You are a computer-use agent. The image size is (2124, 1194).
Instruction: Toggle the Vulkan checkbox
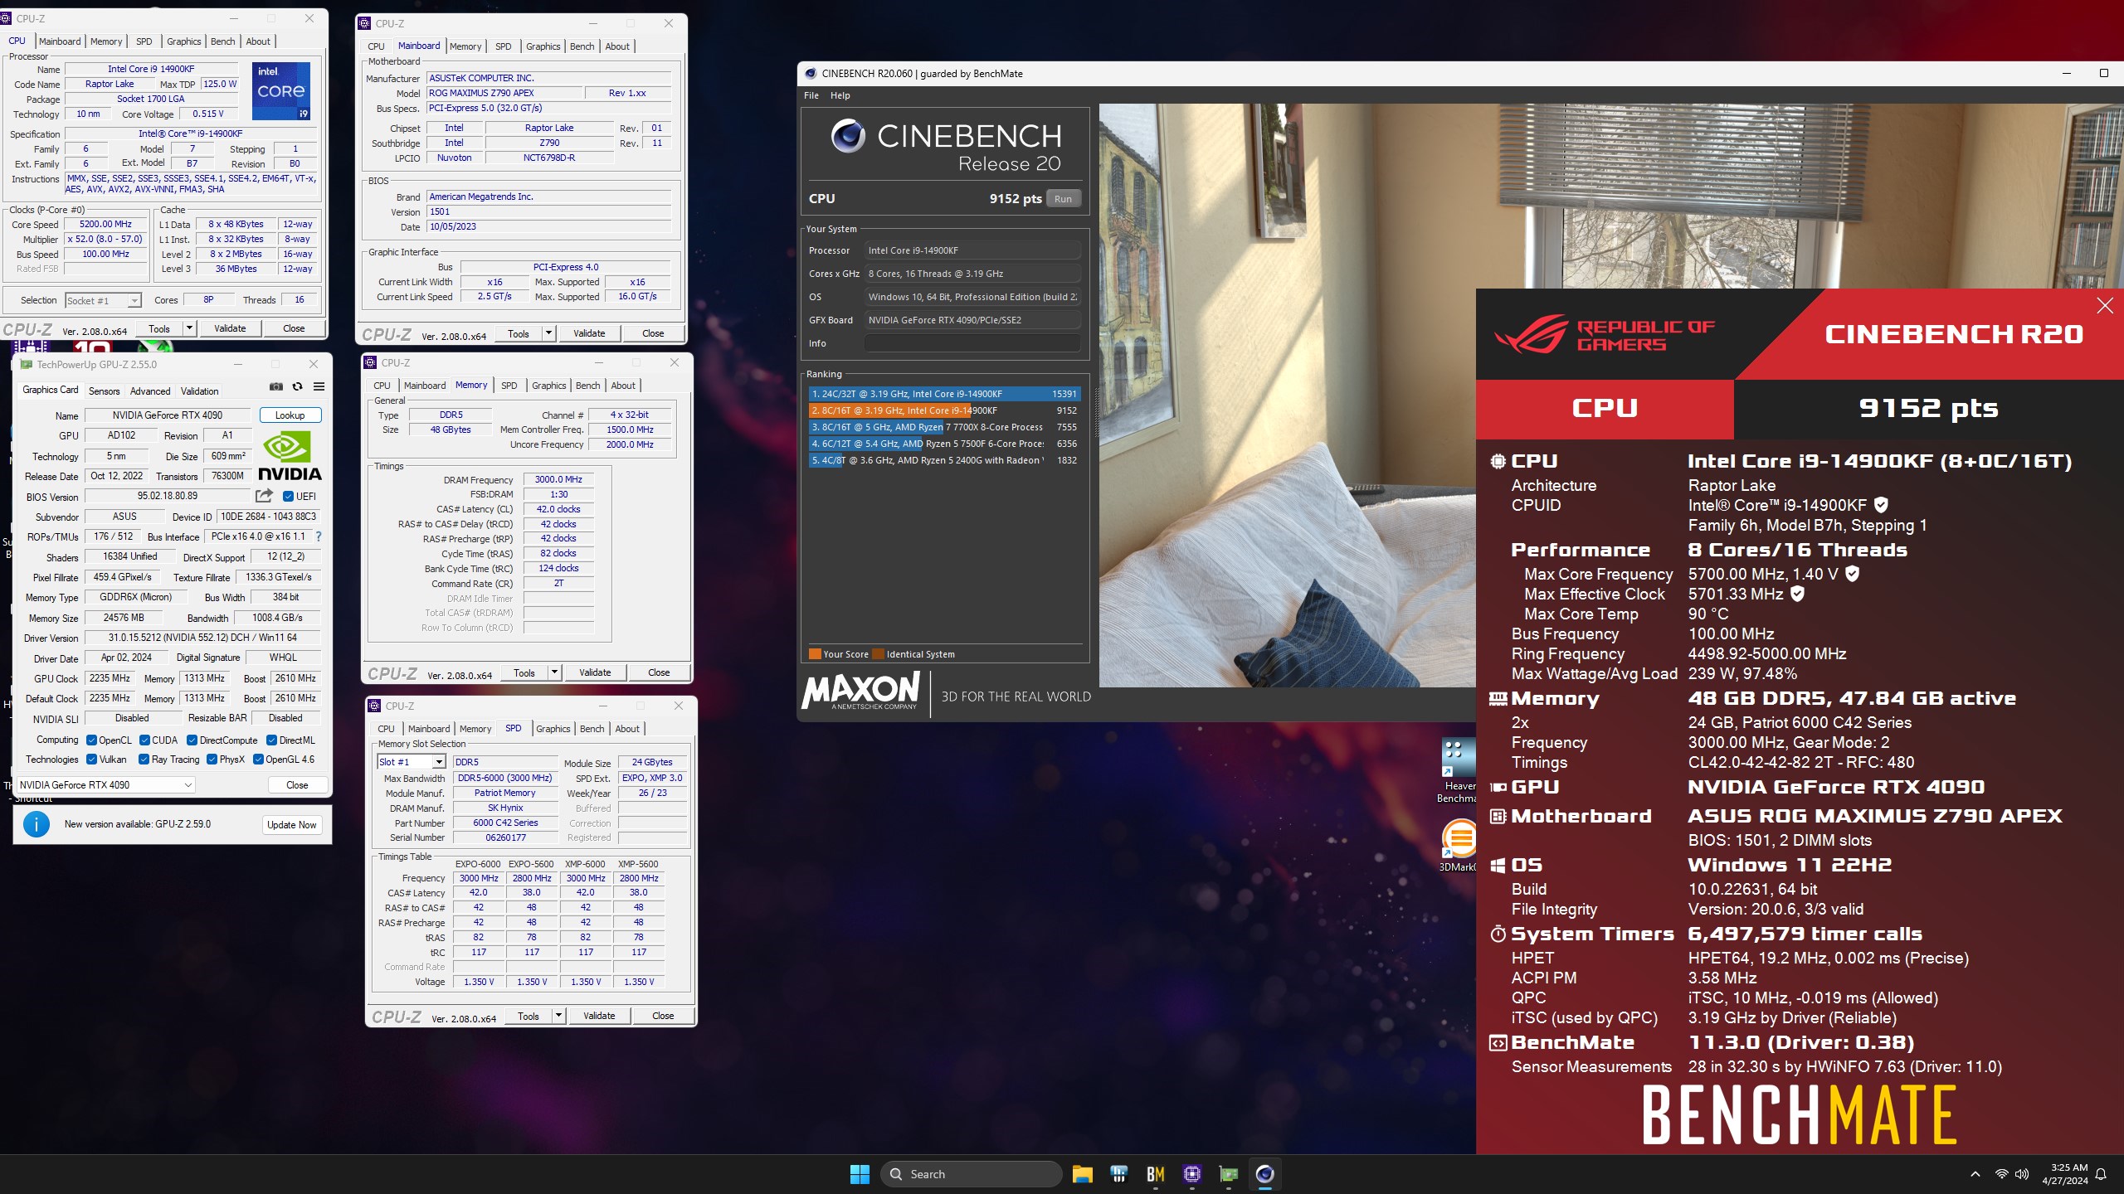coord(91,760)
